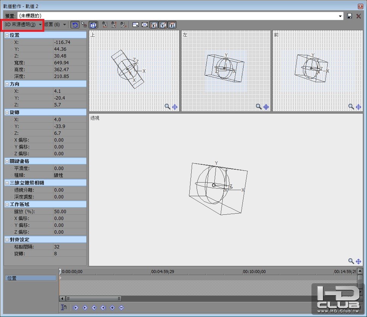Click the 3D box in the 透視 viewport

(218, 189)
